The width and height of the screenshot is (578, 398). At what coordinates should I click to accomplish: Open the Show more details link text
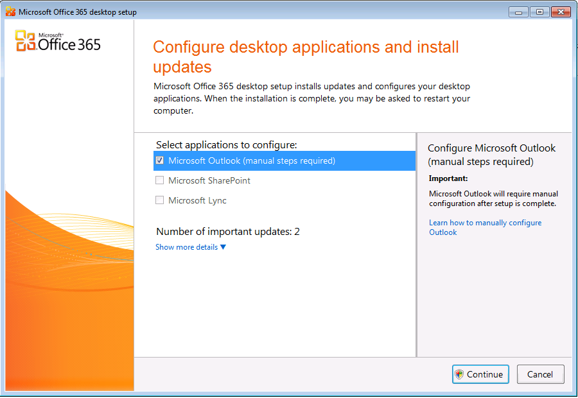(186, 247)
